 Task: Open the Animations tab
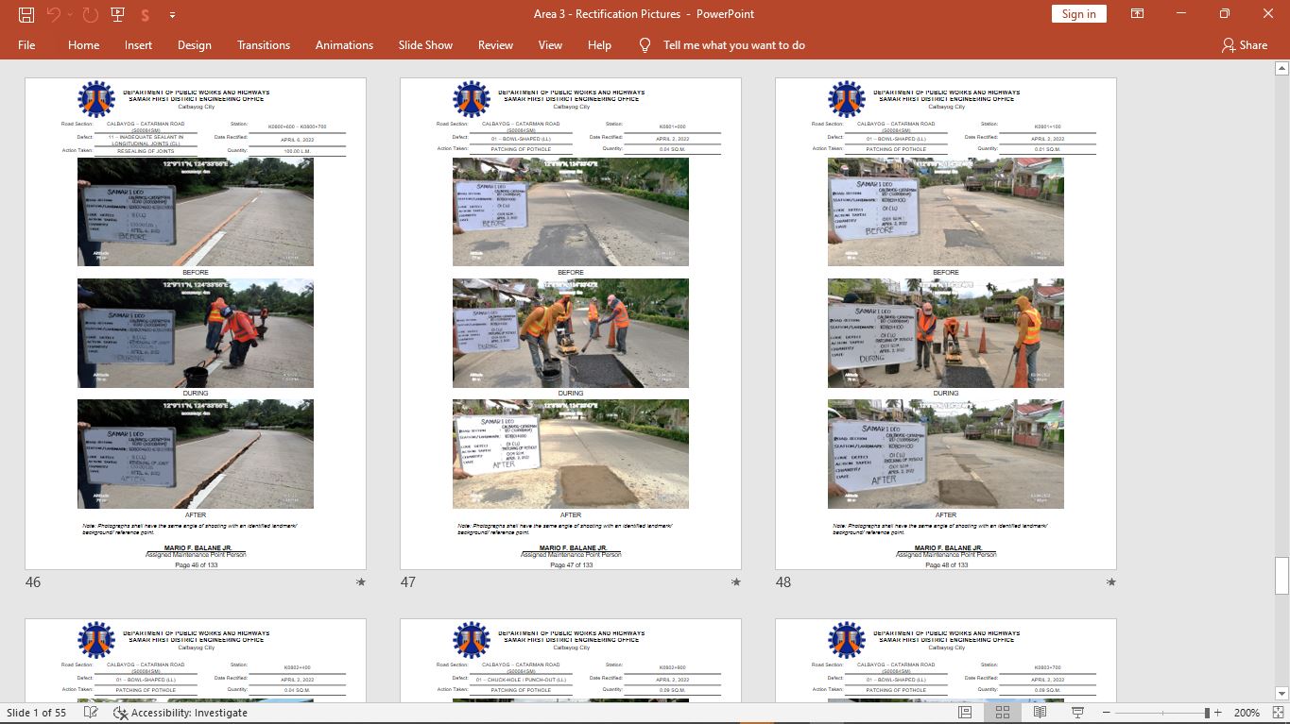344,44
